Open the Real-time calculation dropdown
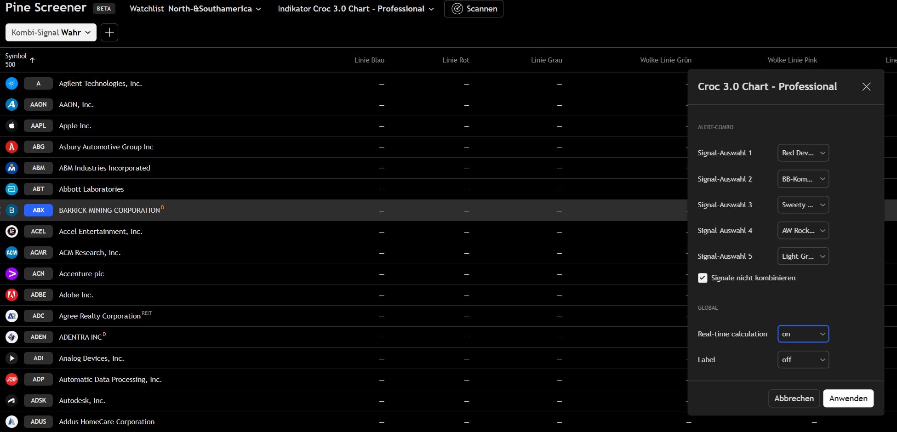Screen dimensions: 897x432 coord(803,334)
